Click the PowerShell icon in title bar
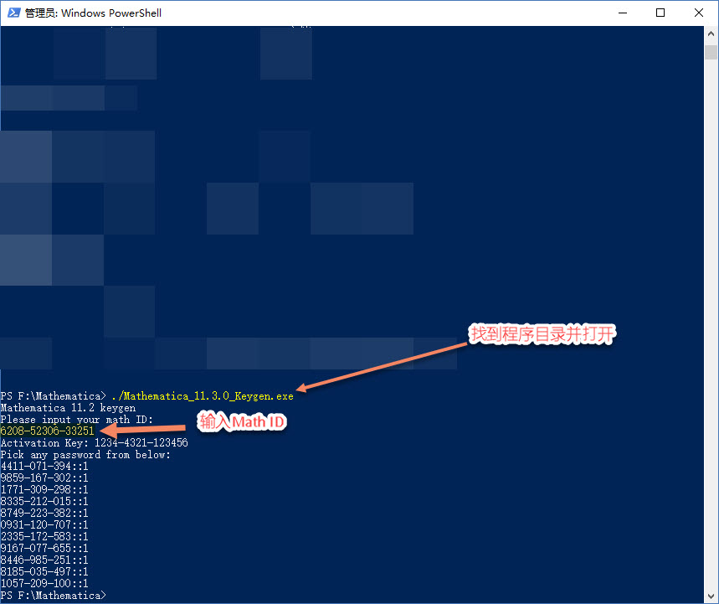The width and height of the screenshot is (719, 604). [x=14, y=13]
